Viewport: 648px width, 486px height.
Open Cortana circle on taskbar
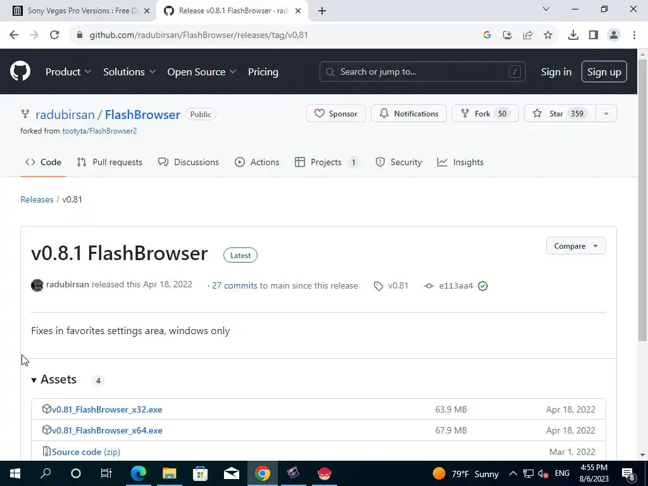click(x=76, y=473)
